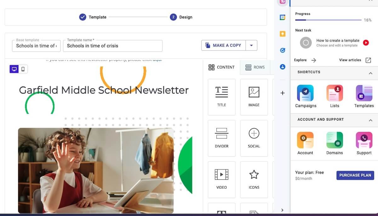Open Make a Copy dropdown arrow
Screen dimensions: 378x216
(251, 45)
